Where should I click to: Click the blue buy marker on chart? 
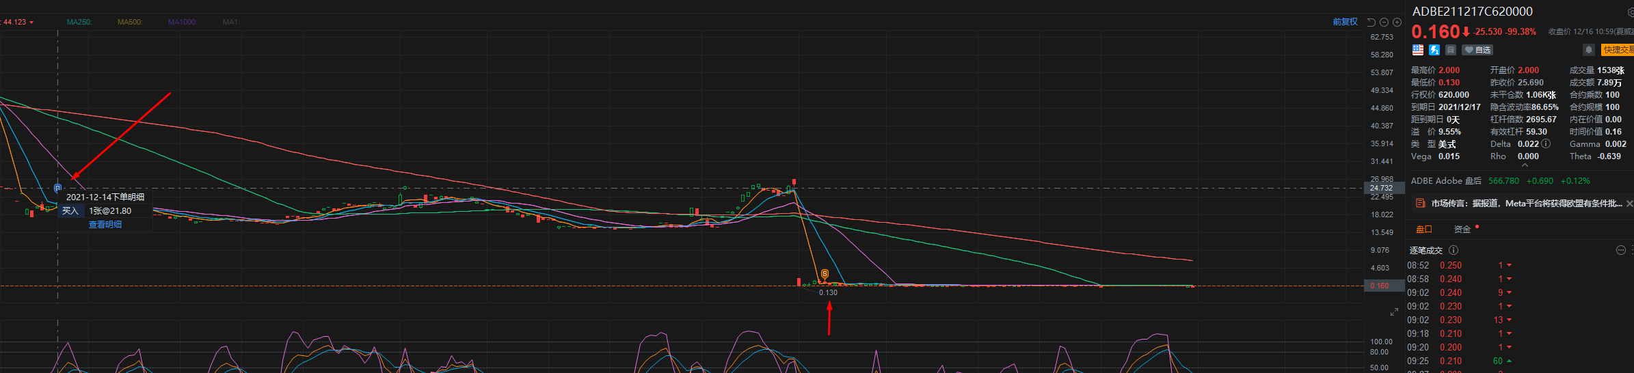[57, 188]
